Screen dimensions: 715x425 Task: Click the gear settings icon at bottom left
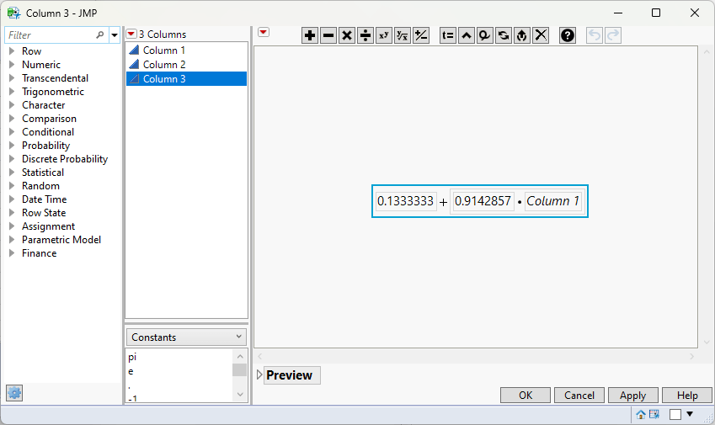pyautogui.click(x=14, y=393)
